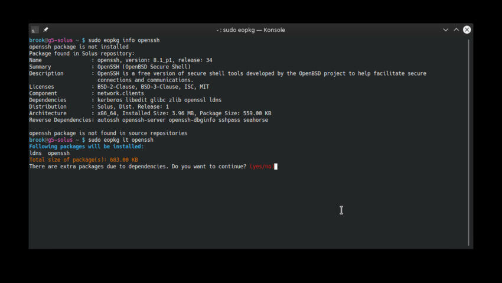This screenshot has width=502, height=283.
Task: Toggle the pin window icon
Action: [x=46, y=30]
